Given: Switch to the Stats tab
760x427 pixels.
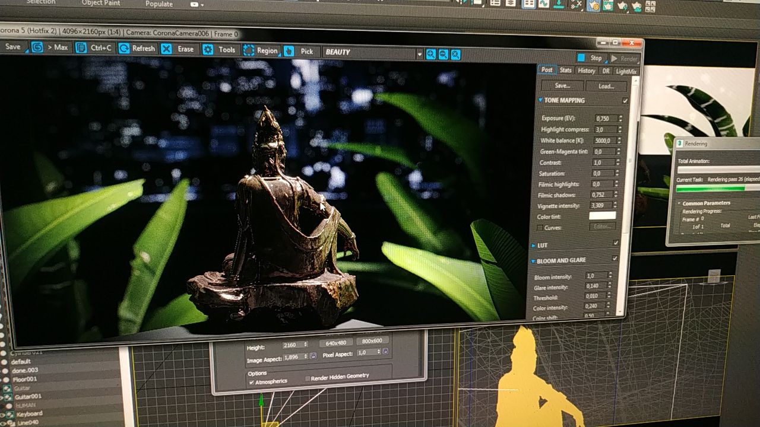Looking at the screenshot, I should pyautogui.click(x=566, y=71).
